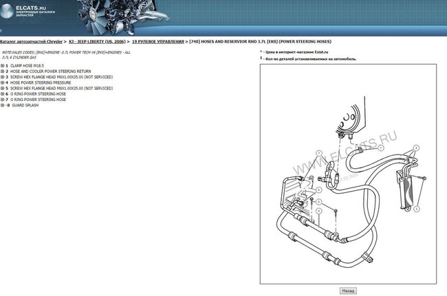Select part 3 SCREW HEX FLANGE HEAD text
The width and height of the screenshot is (447, 296).
pos(61,77)
